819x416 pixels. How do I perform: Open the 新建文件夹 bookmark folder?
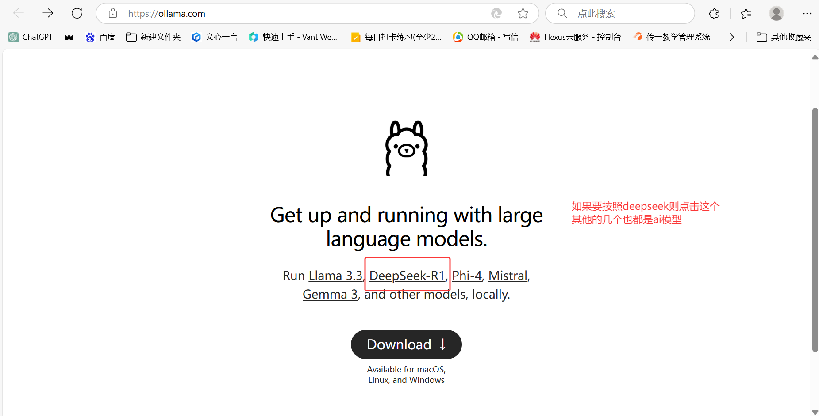pos(154,37)
